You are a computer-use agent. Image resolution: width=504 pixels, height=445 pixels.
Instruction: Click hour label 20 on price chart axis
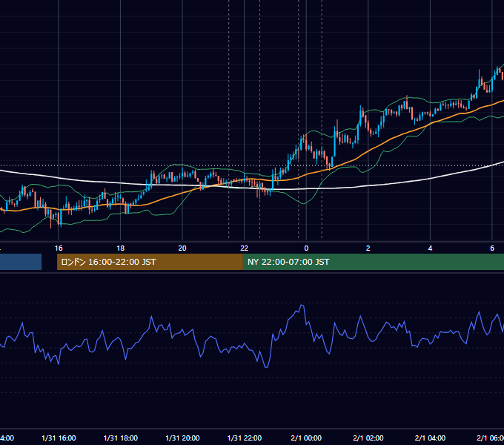pyautogui.click(x=182, y=248)
